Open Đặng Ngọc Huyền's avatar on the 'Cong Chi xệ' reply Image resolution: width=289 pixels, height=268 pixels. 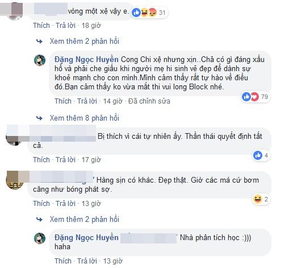click(40, 60)
